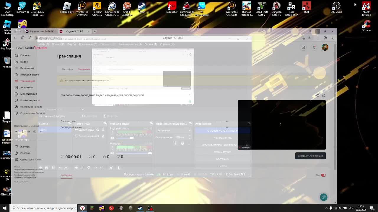
Task: Click Завершить трансляцию button
Action: click(x=310, y=156)
